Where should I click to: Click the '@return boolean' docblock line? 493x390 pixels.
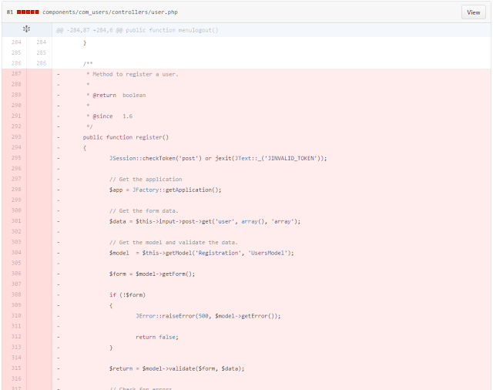pyautogui.click(x=116, y=96)
